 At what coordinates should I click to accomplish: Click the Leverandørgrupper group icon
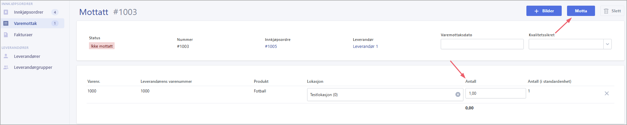pos(6,67)
